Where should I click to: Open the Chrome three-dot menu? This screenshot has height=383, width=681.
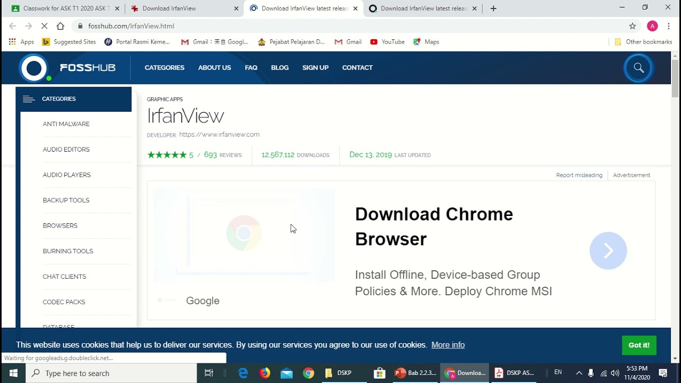point(669,26)
